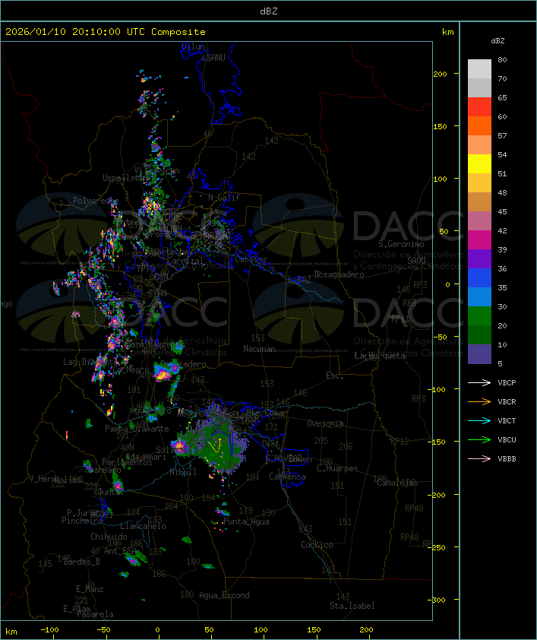
Task: Click the green swatch between 30 and 20
Action: click(x=479, y=316)
